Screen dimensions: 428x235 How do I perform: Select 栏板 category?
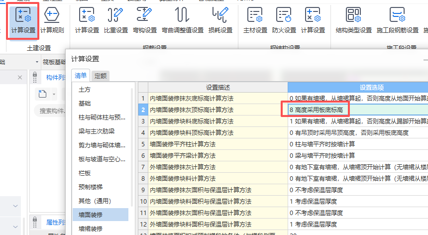tap(84, 173)
